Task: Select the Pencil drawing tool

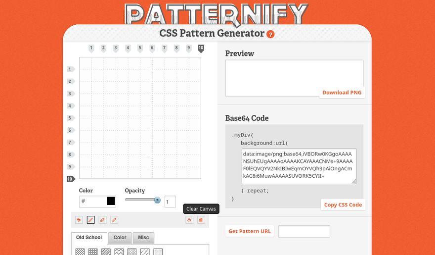Action: (x=91, y=220)
